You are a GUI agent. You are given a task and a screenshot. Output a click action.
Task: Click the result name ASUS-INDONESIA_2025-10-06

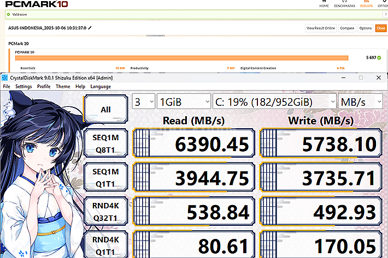click(47, 28)
